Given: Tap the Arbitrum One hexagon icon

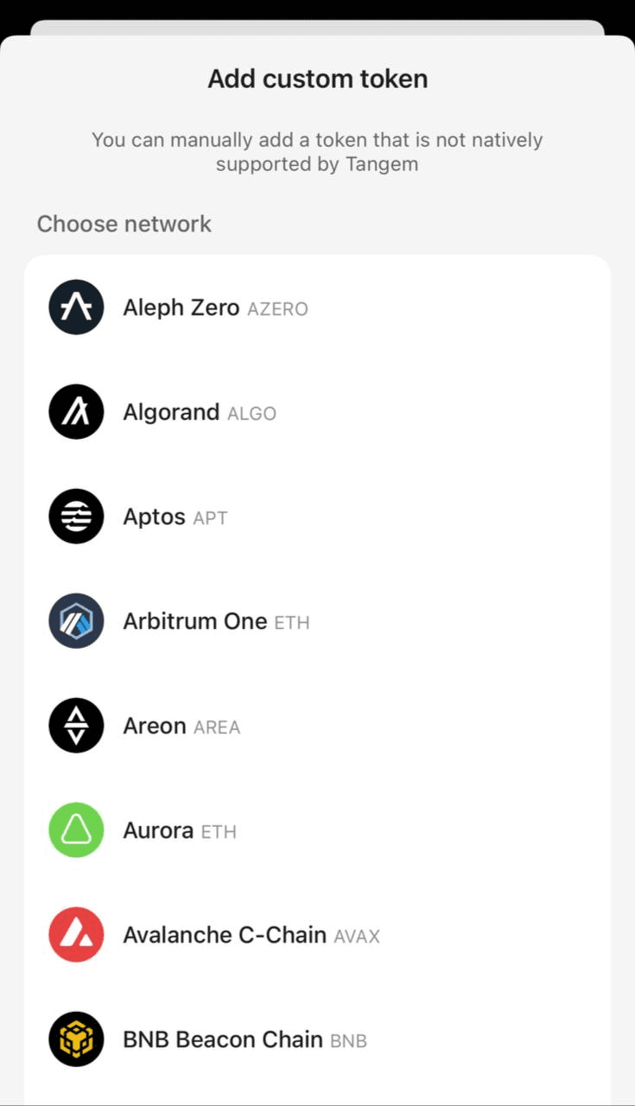Looking at the screenshot, I should pos(76,621).
